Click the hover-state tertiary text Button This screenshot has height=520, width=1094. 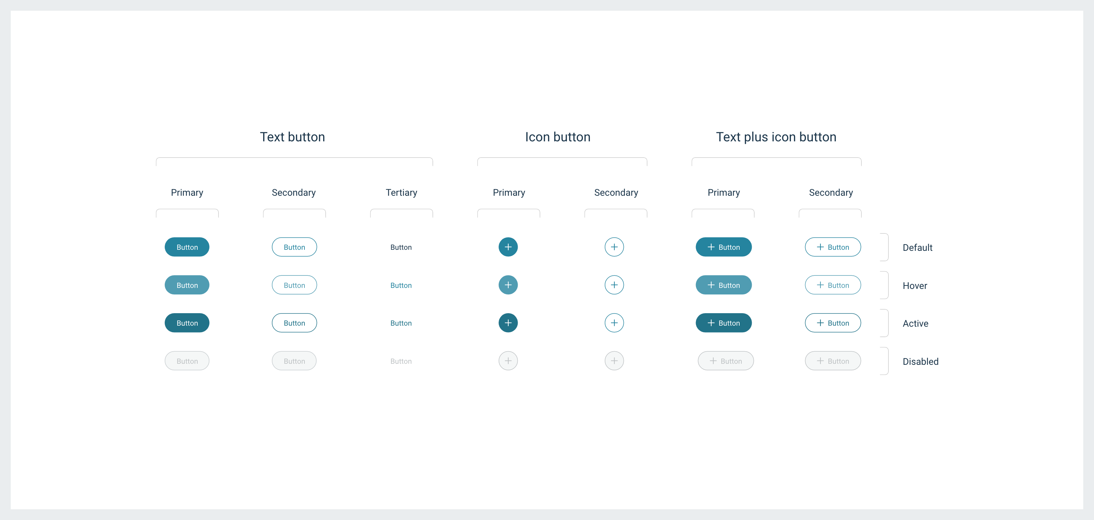point(401,285)
